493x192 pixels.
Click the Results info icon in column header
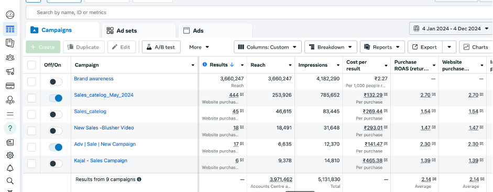pos(205,65)
